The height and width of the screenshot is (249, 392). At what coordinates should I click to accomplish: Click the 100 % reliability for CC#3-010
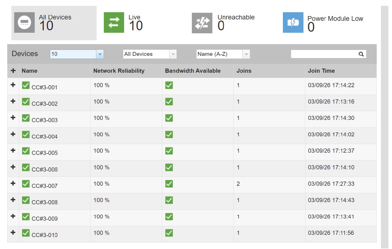101,233
